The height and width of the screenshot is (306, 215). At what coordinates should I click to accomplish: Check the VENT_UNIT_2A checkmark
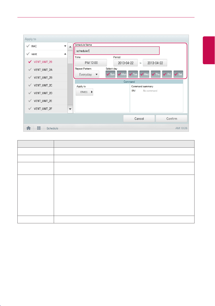point(30,70)
